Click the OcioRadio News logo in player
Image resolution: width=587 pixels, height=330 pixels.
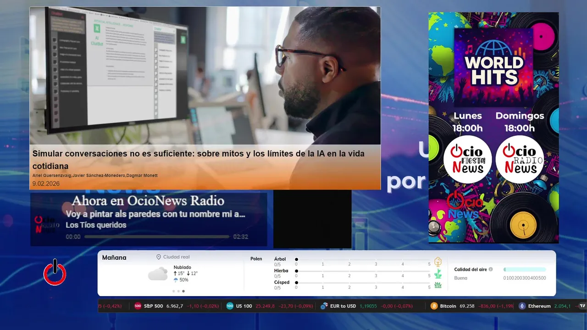(47, 225)
